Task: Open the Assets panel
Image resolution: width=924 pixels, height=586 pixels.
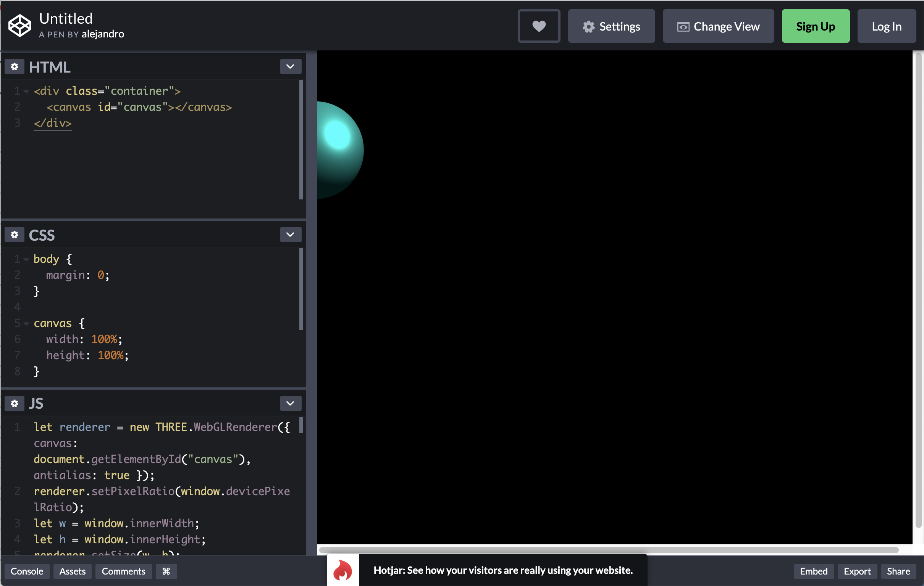Action: pyautogui.click(x=72, y=571)
